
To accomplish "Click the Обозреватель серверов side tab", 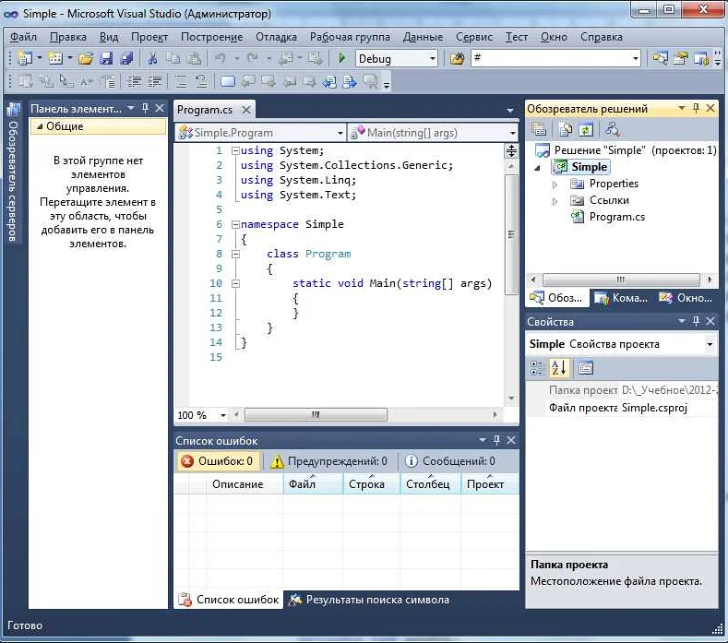I will 13,175.
